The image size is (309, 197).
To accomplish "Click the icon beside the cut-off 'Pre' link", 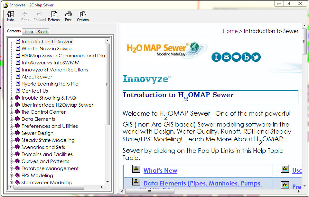I will pyautogui.click(x=285, y=185).
